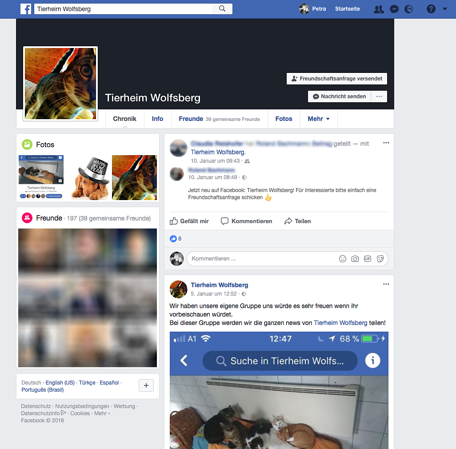Open the GIF picker icon
This screenshot has height=449, width=456.
(368, 259)
